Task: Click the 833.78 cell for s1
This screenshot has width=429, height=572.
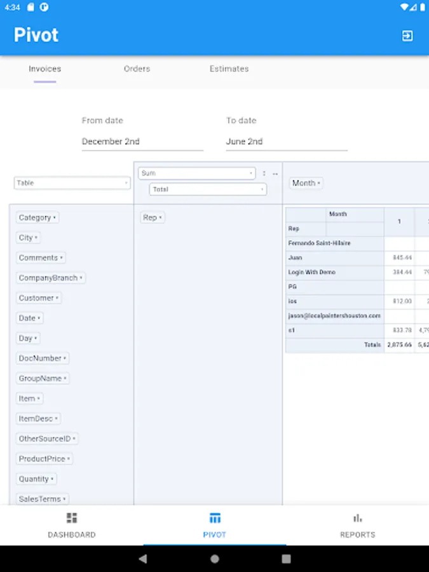Action: [399, 330]
